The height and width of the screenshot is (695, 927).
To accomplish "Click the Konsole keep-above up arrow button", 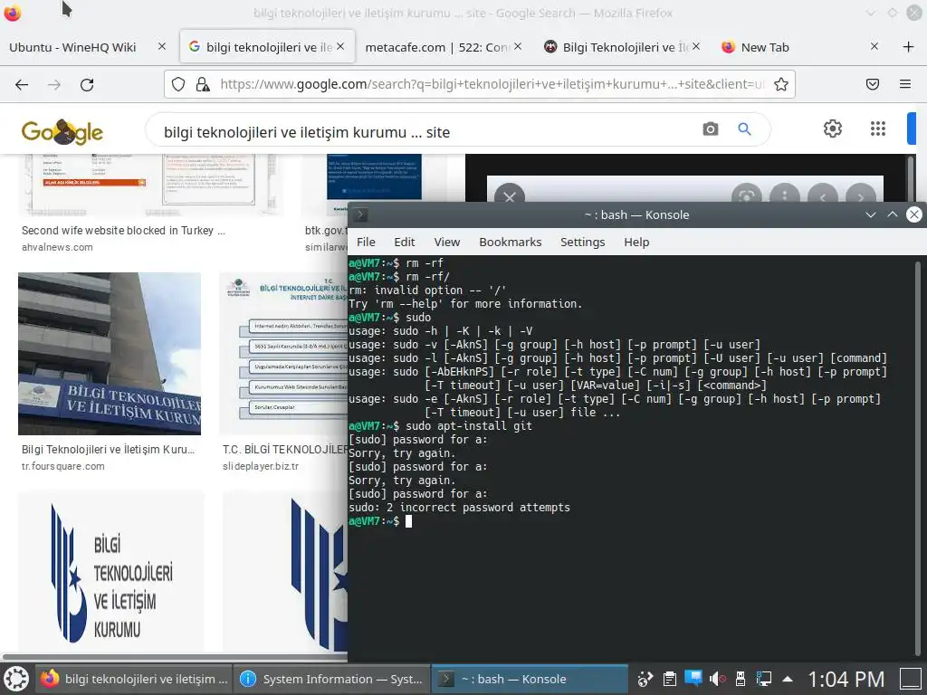I will point(892,214).
